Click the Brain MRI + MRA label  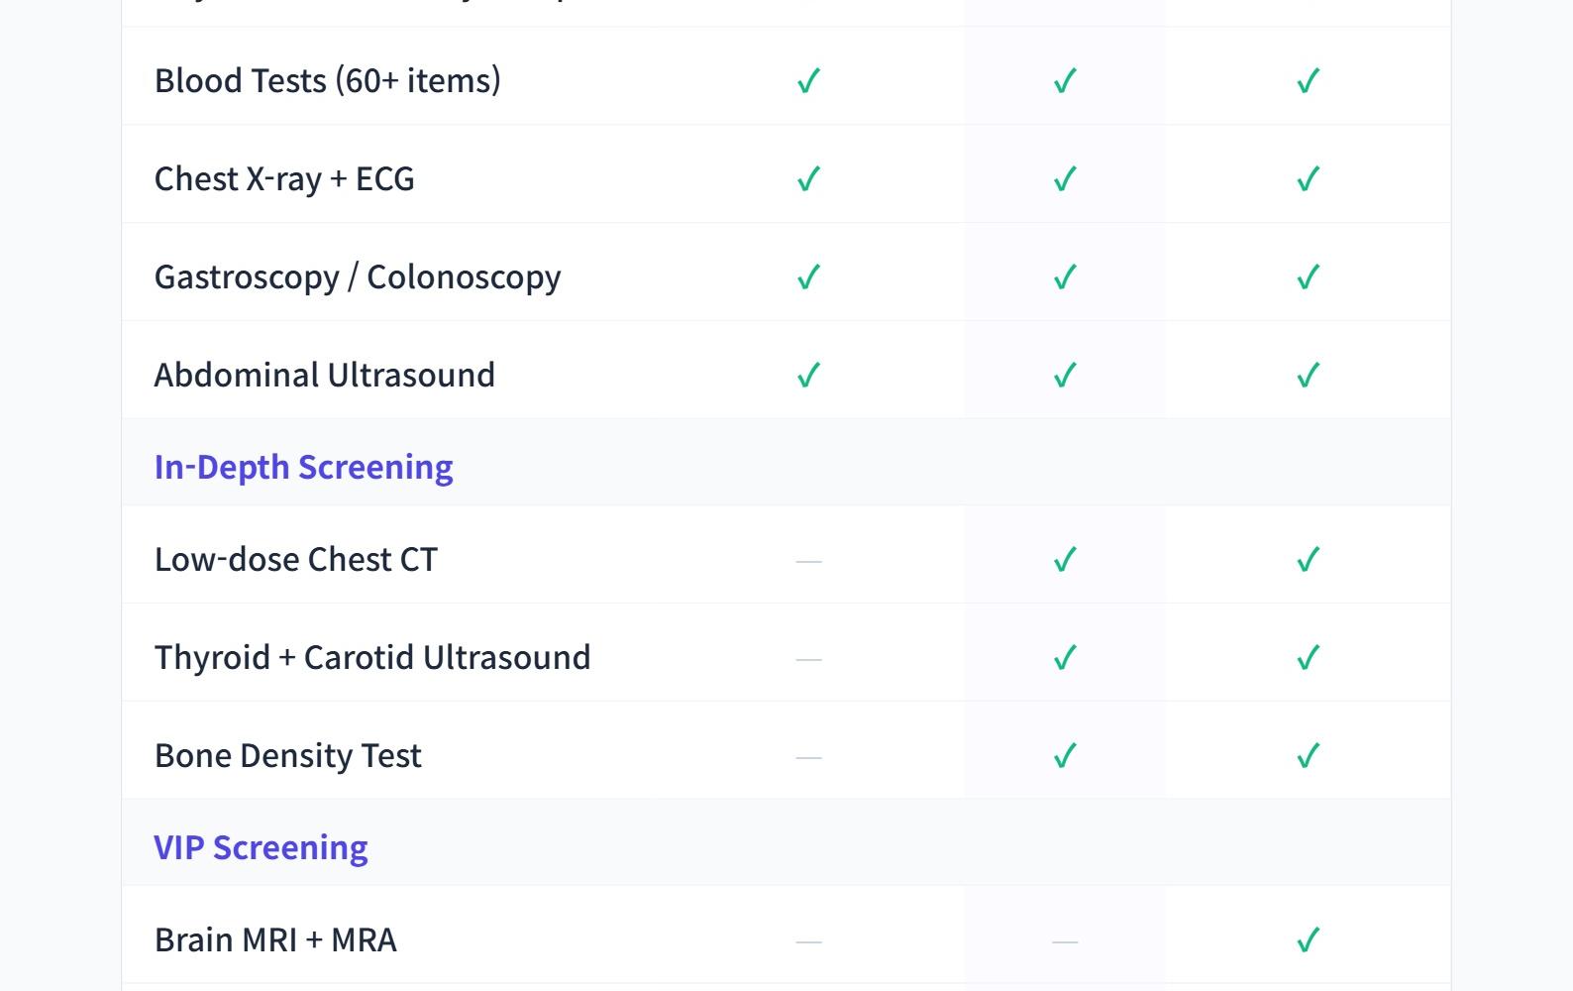tap(275, 939)
